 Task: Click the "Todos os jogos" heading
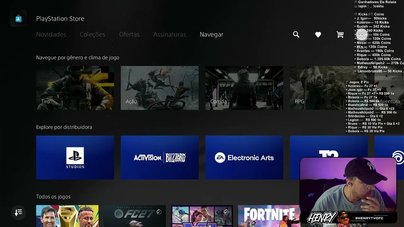[53, 197]
